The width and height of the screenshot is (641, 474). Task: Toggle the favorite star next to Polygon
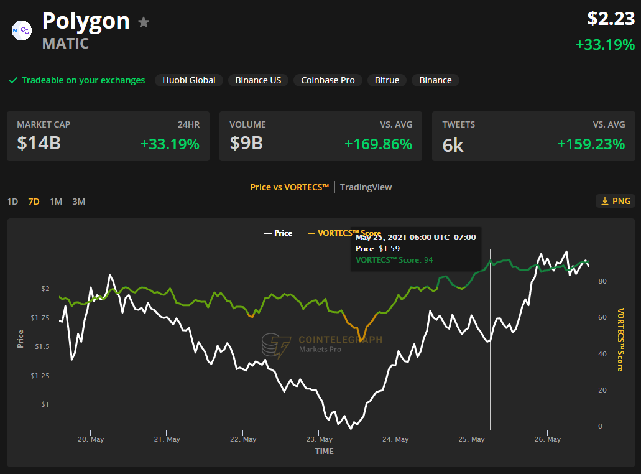click(x=144, y=23)
